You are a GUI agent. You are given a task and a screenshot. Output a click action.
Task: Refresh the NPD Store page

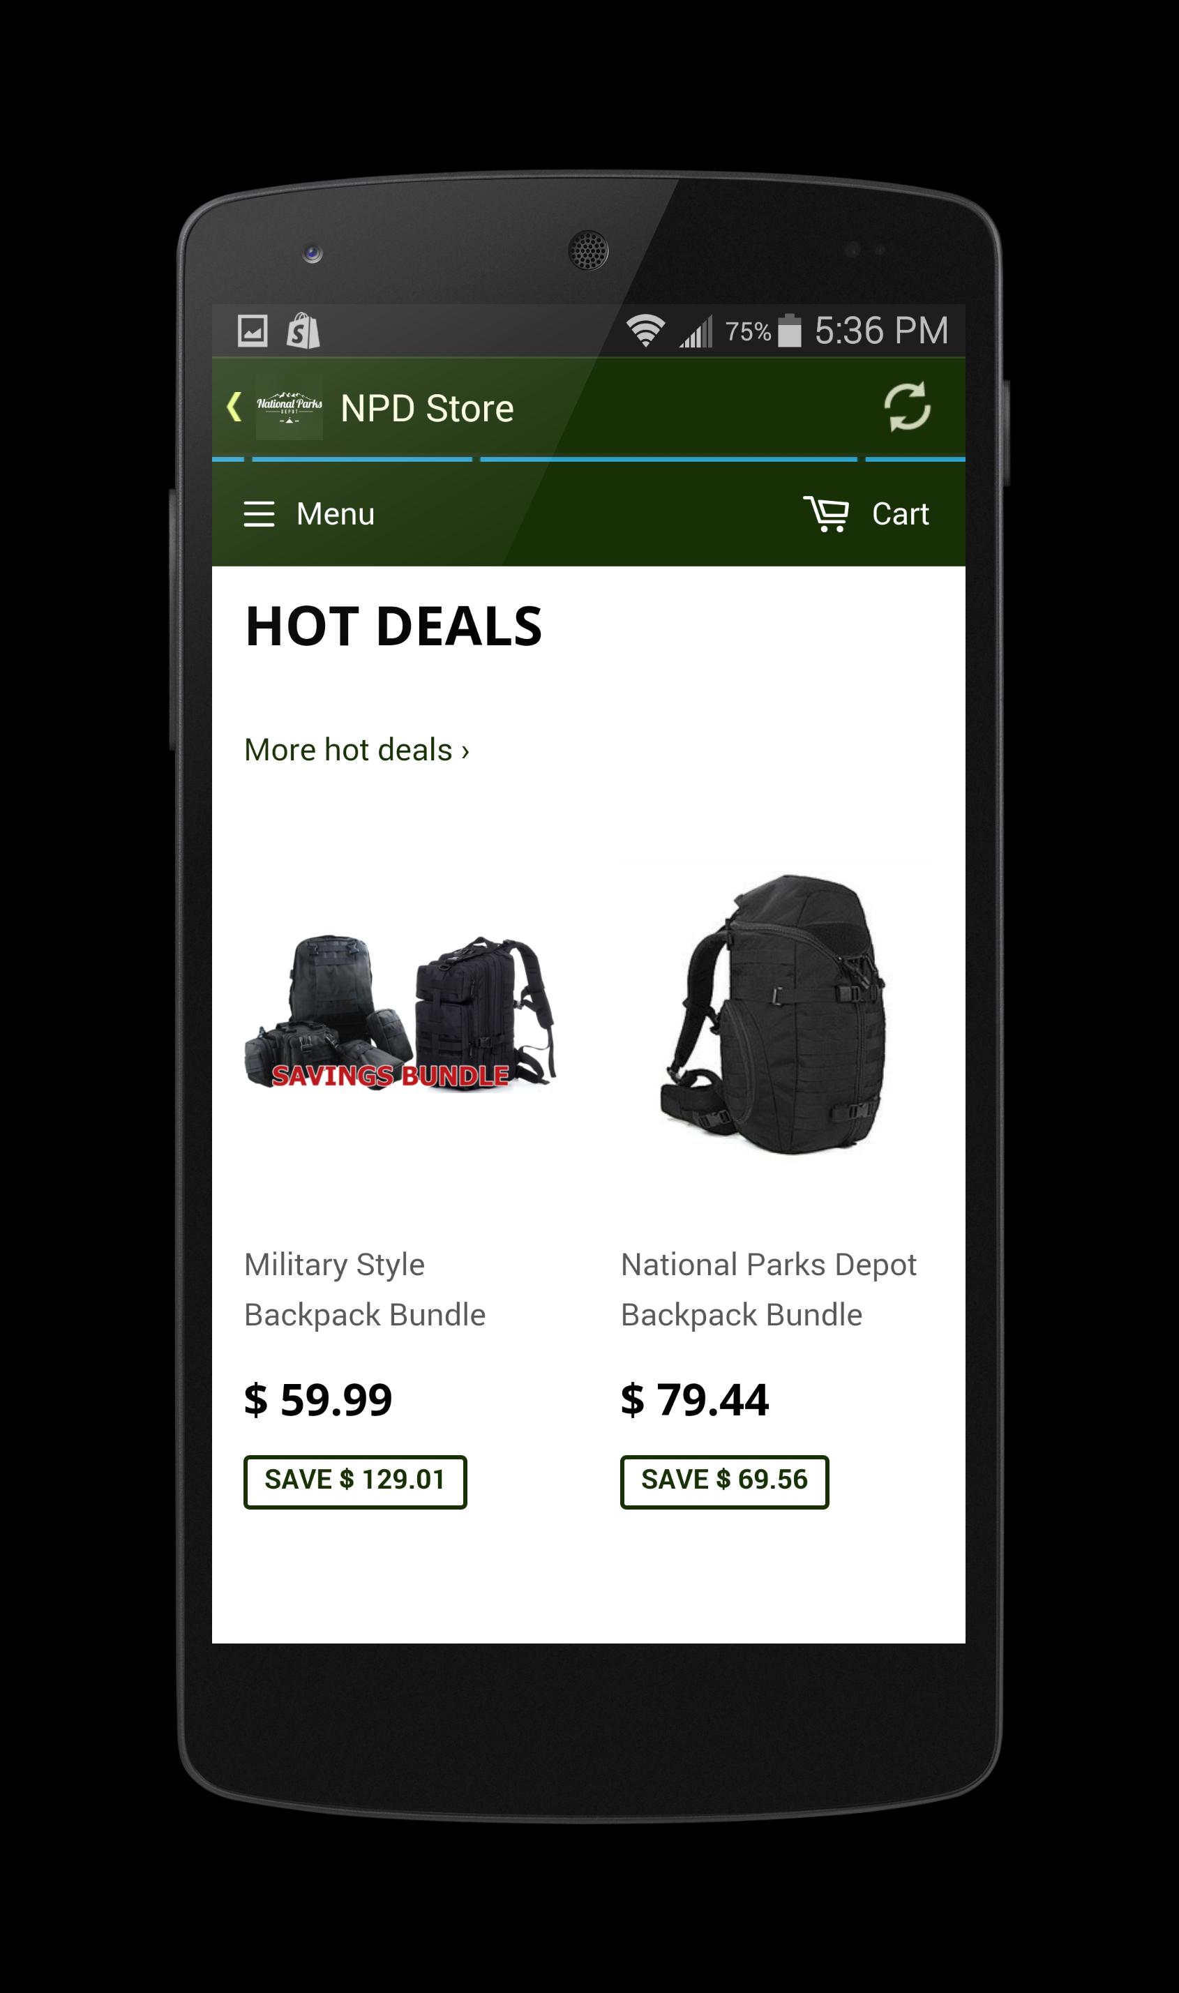point(906,407)
